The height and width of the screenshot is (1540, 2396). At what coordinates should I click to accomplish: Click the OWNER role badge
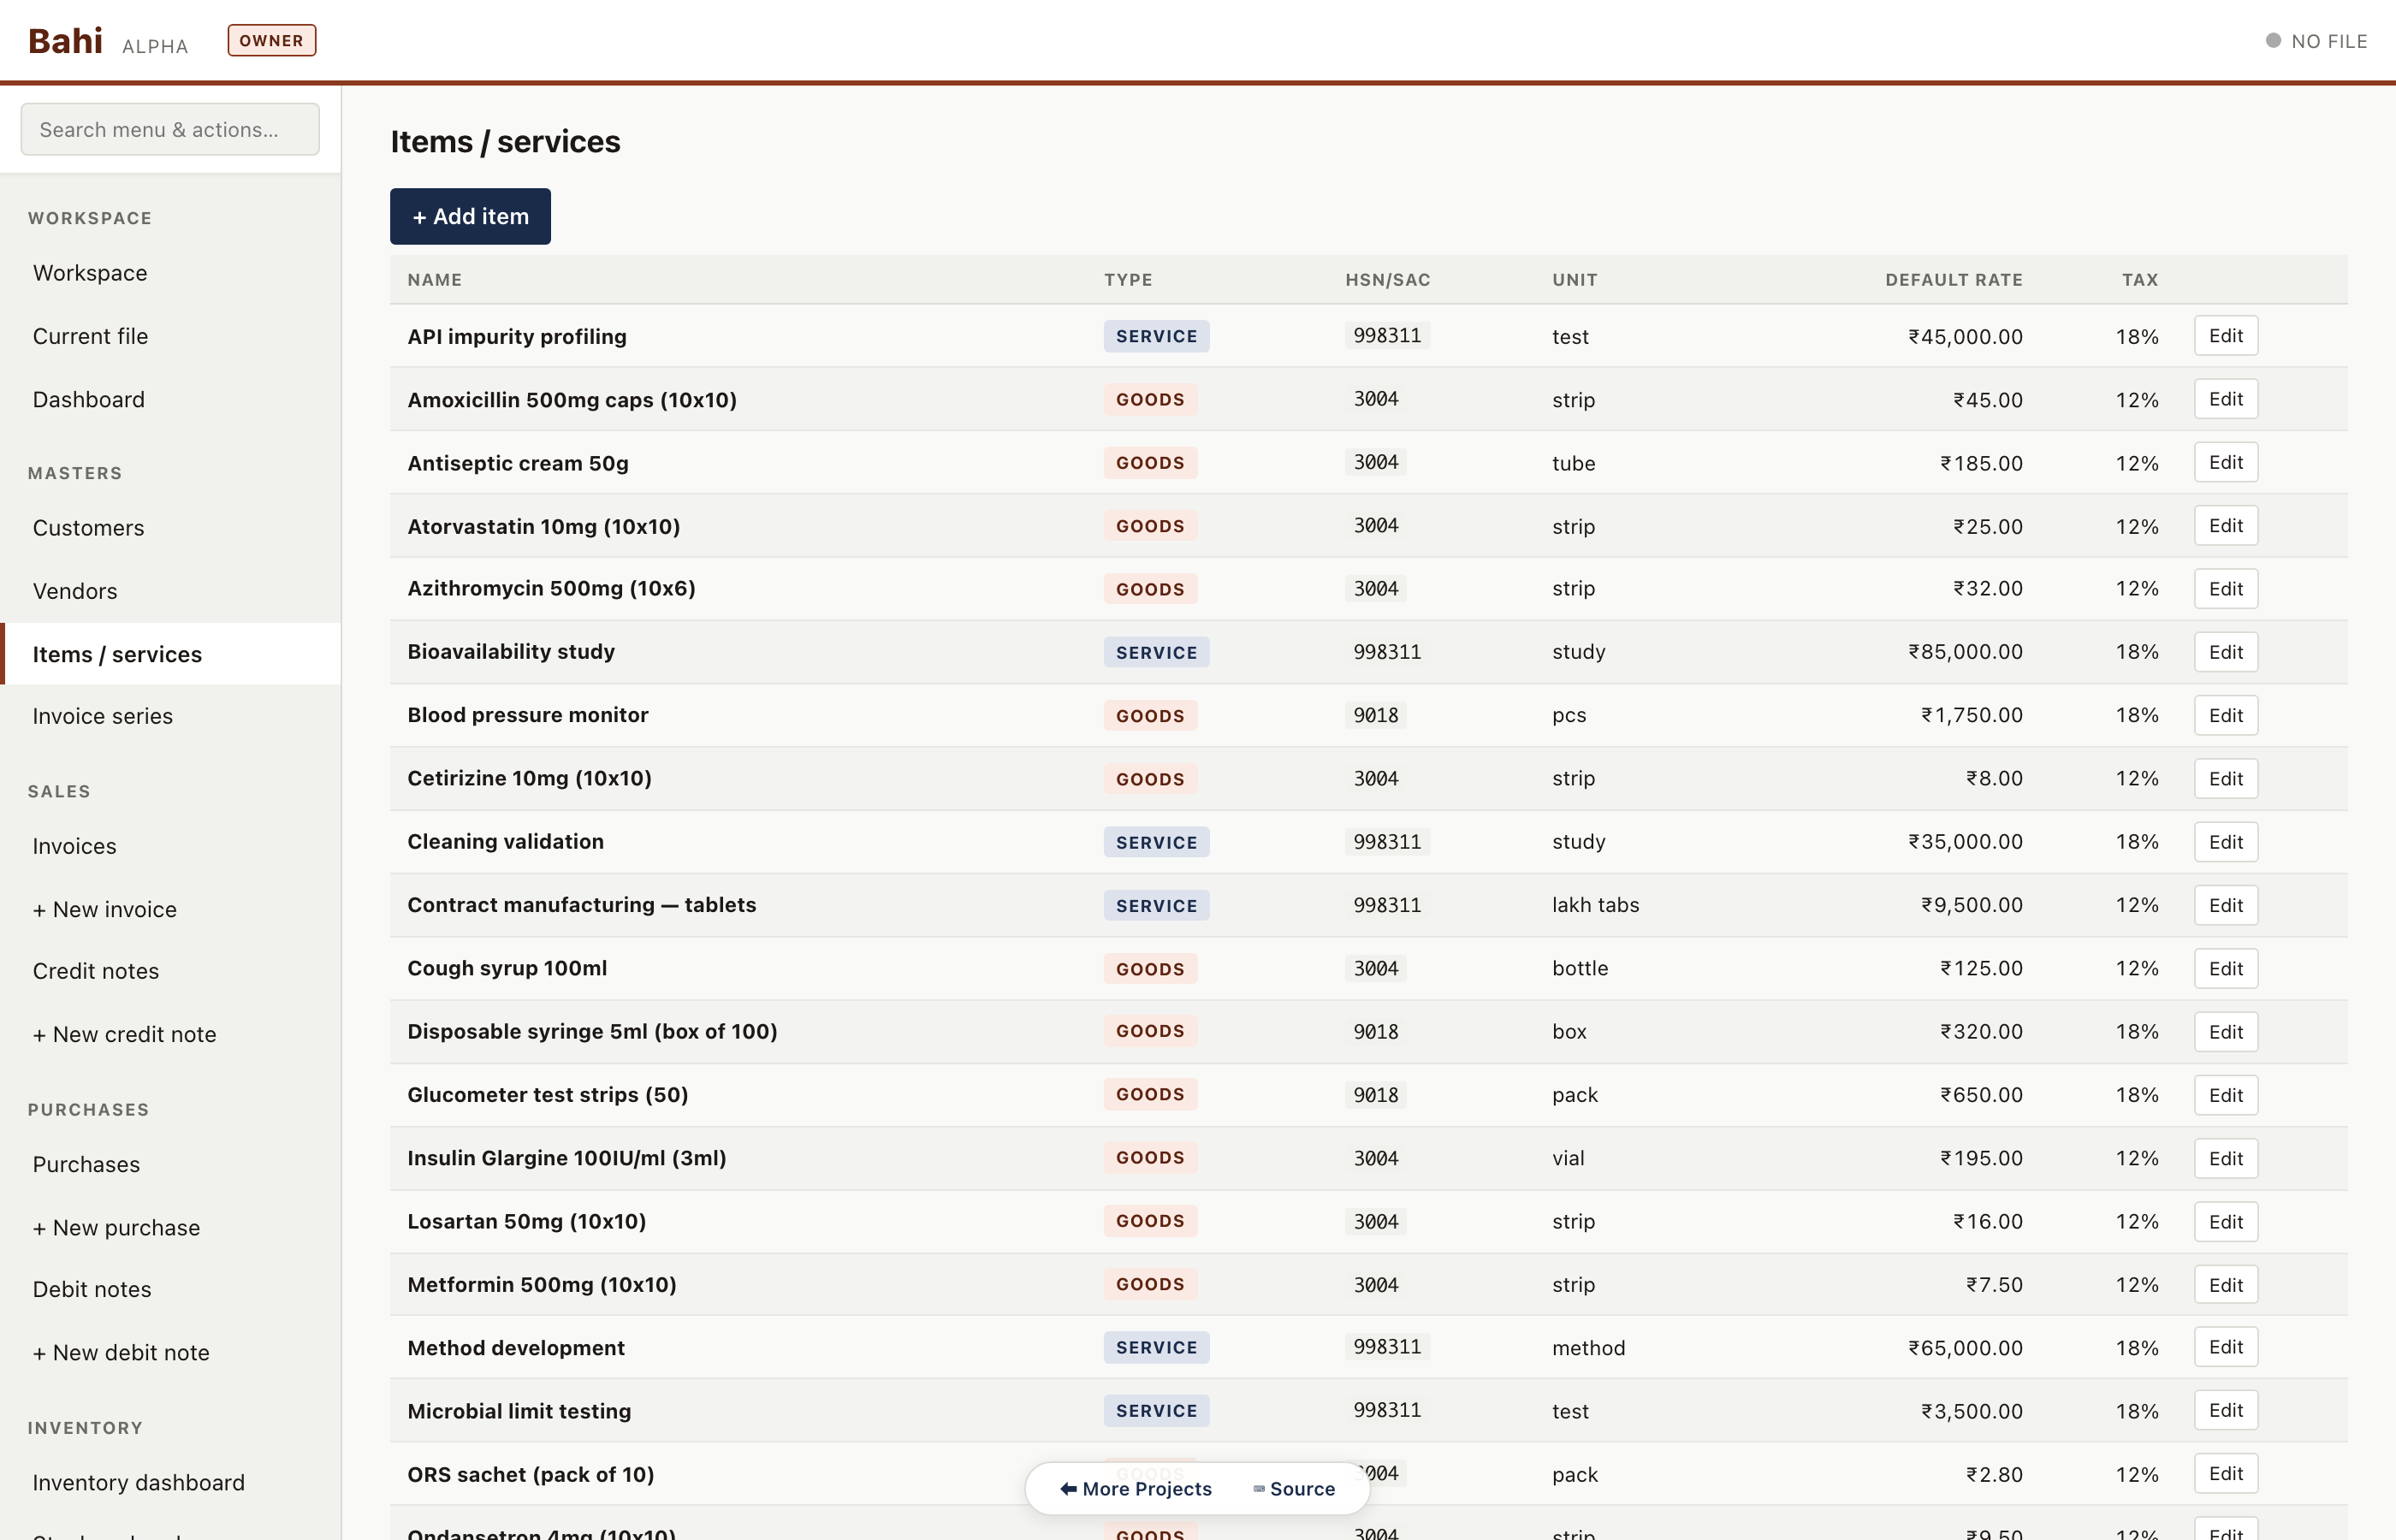pos(271,41)
